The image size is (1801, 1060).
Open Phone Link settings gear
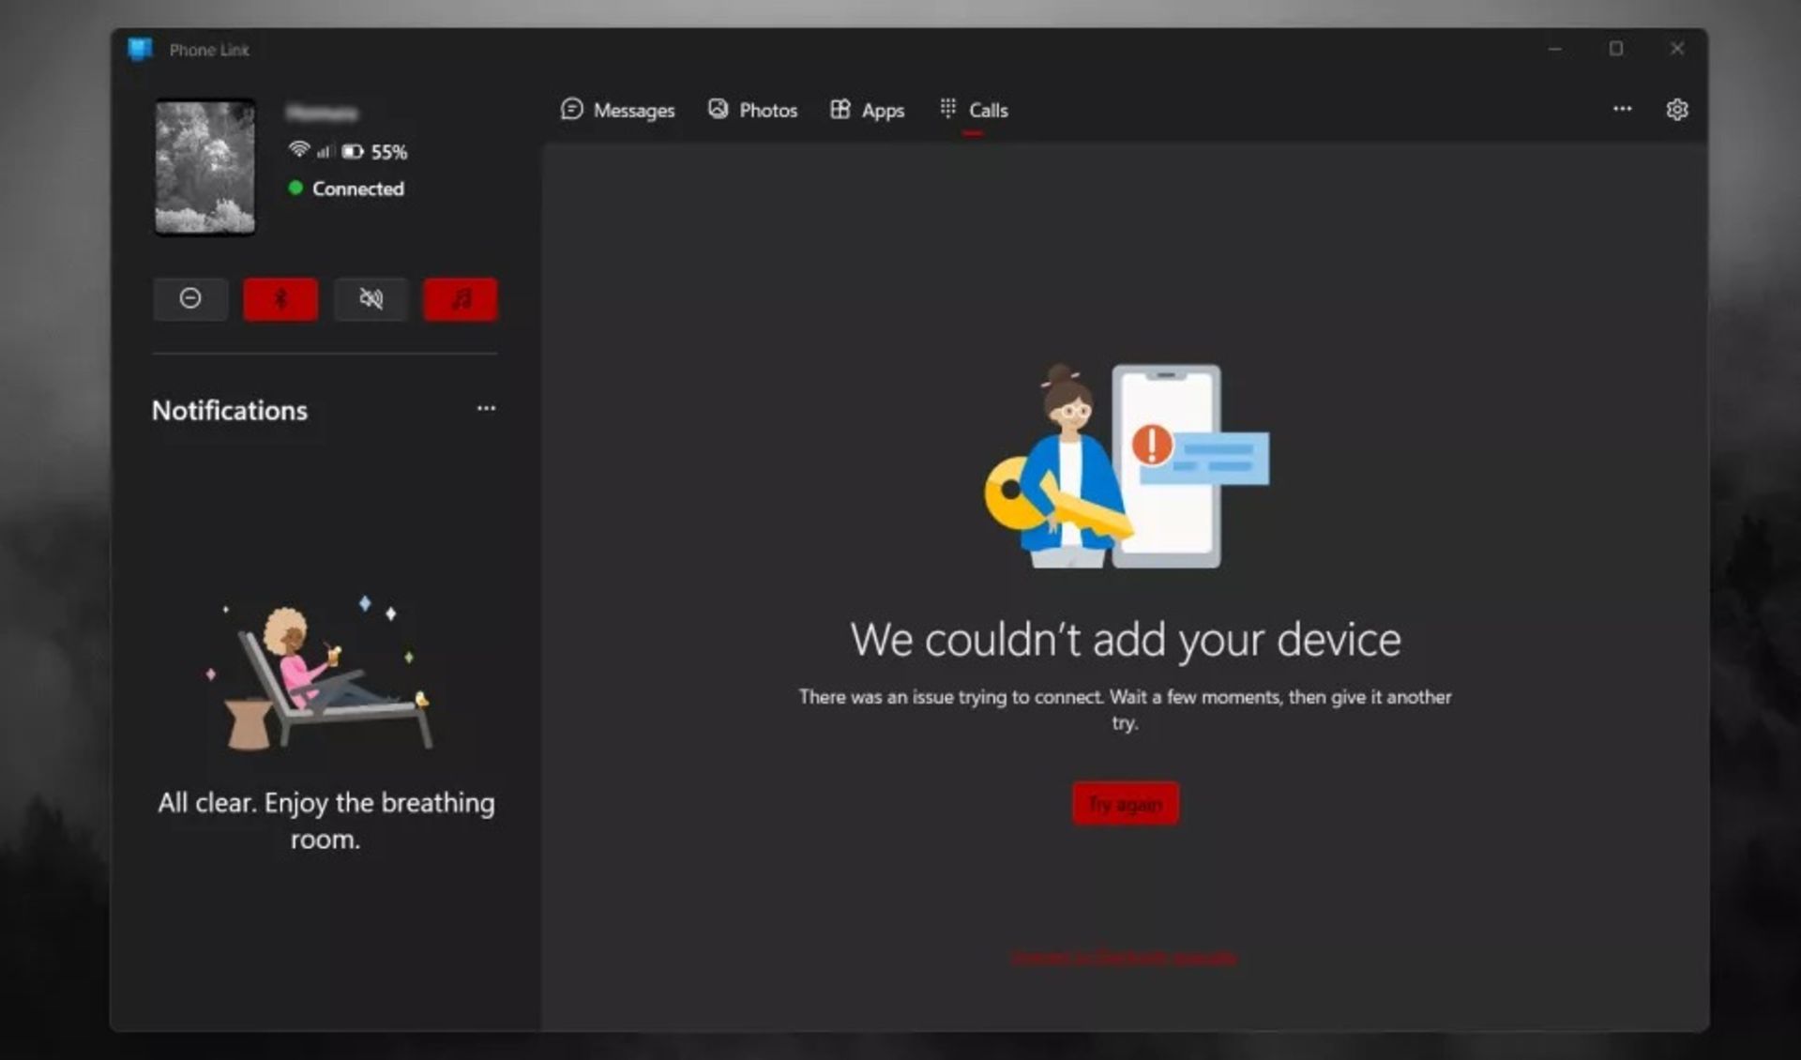pyautogui.click(x=1677, y=110)
